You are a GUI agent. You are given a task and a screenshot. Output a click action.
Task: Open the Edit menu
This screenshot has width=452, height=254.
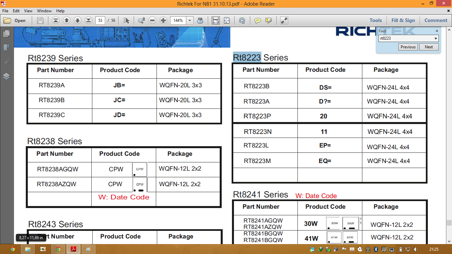coord(16,11)
